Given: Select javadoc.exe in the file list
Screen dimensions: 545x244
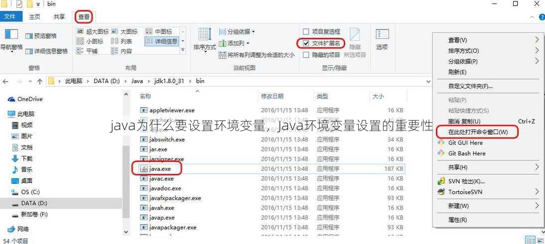Looking at the screenshot, I should point(165,188).
